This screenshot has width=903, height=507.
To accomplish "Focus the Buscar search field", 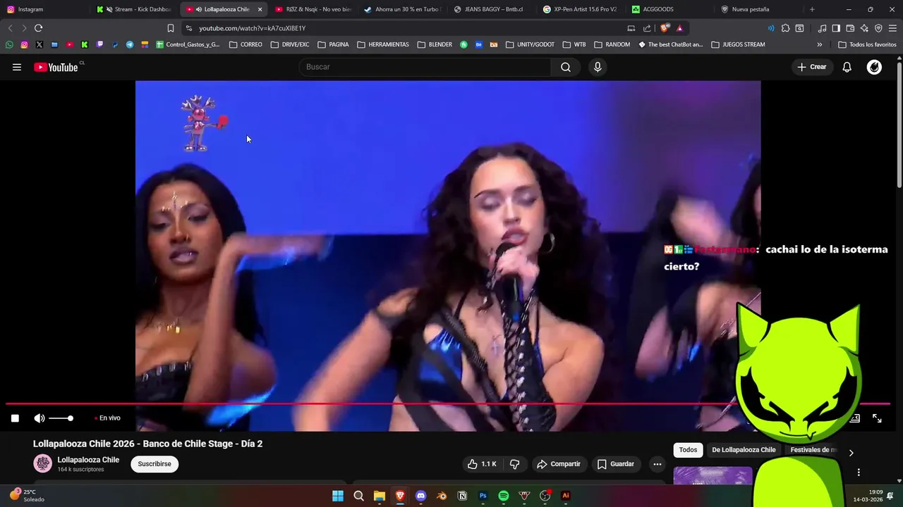I will click(425, 67).
